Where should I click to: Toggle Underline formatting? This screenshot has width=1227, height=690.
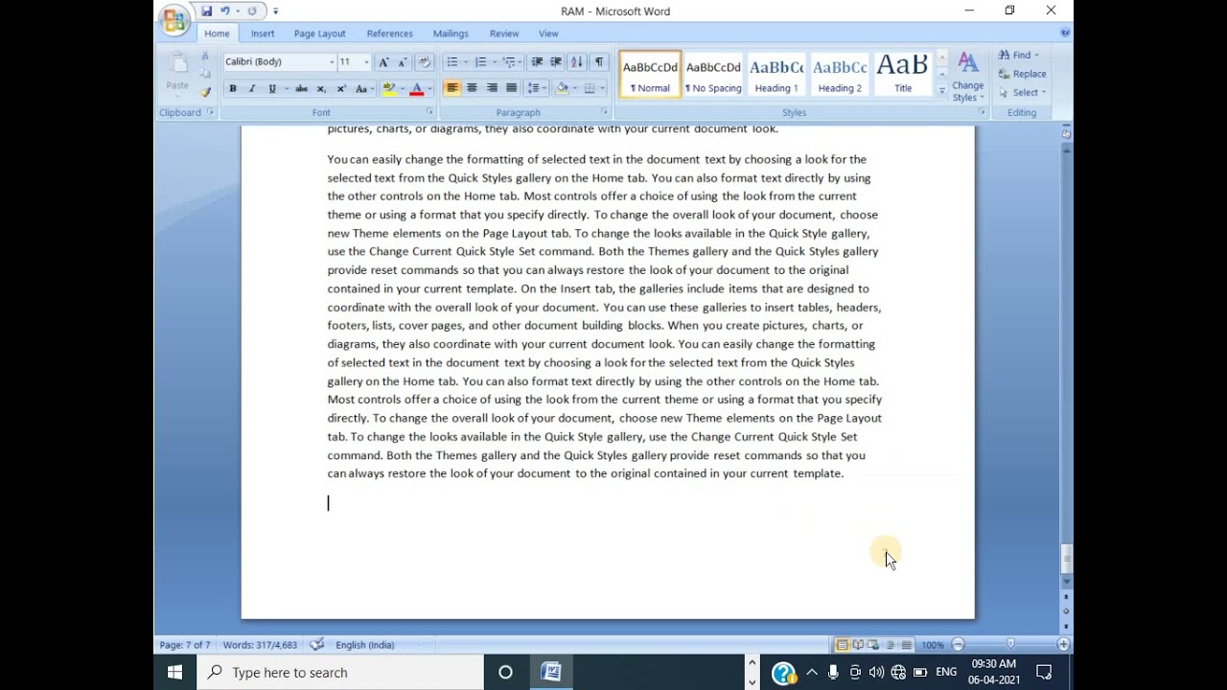coord(272,88)
